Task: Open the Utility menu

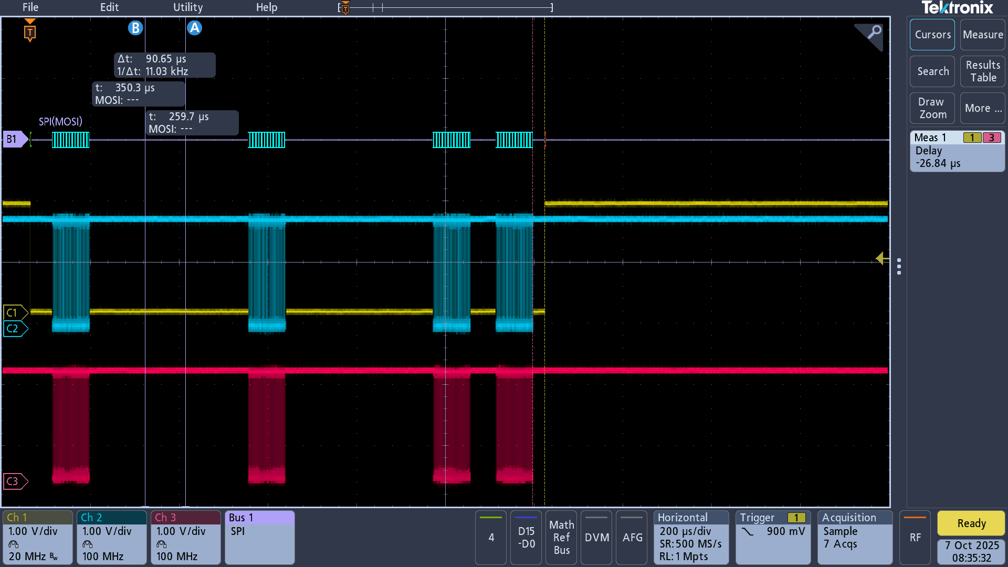Action: [x=188, y=7]
